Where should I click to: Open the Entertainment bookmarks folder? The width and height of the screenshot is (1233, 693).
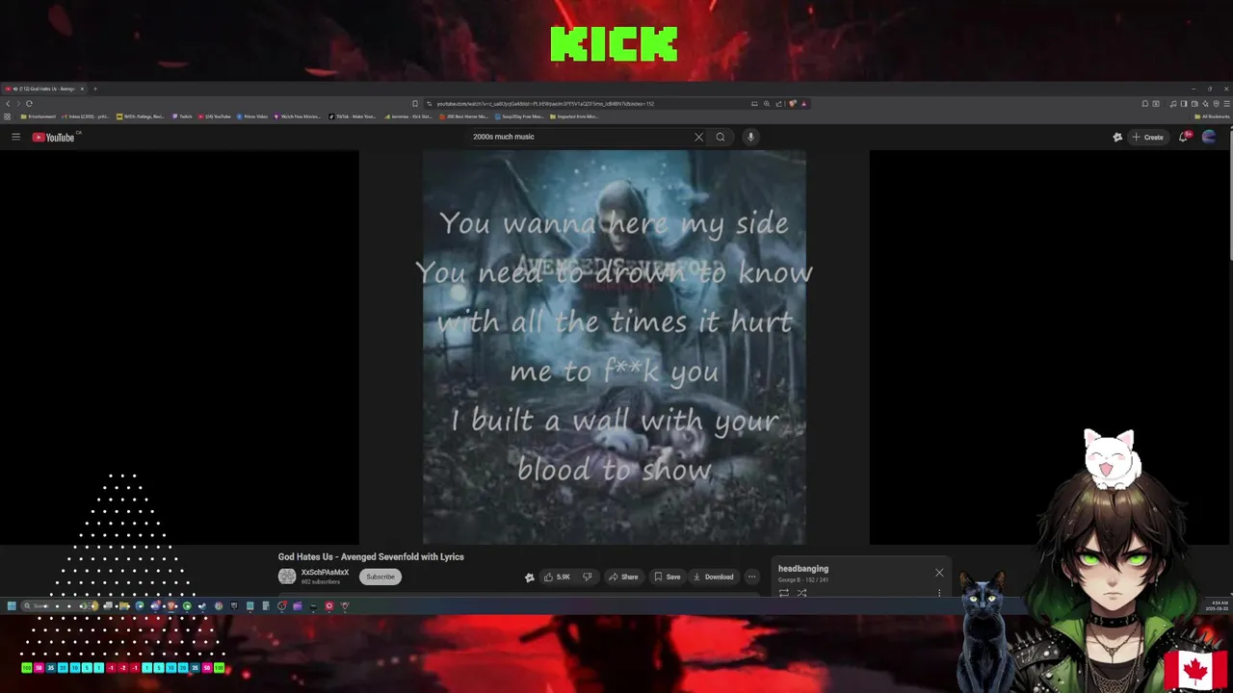click(x=38, y=116)
